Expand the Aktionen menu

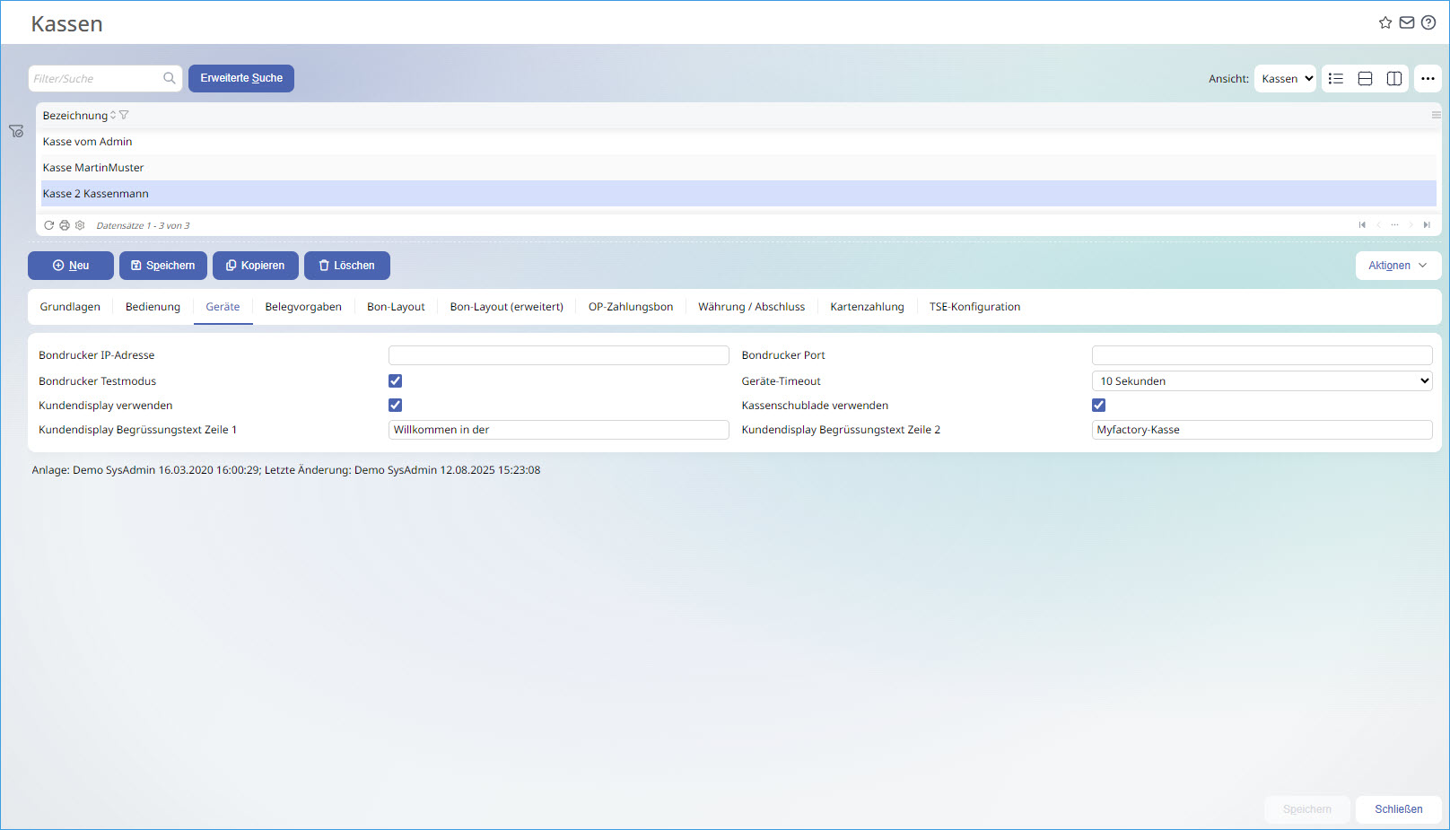tap(1397, 266)
